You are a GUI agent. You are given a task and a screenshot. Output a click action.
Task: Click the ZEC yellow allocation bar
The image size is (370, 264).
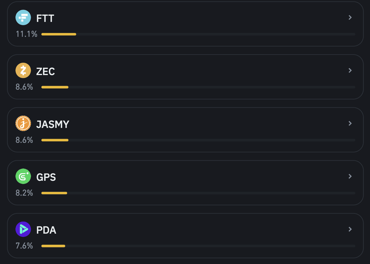(x=55, y=87)
